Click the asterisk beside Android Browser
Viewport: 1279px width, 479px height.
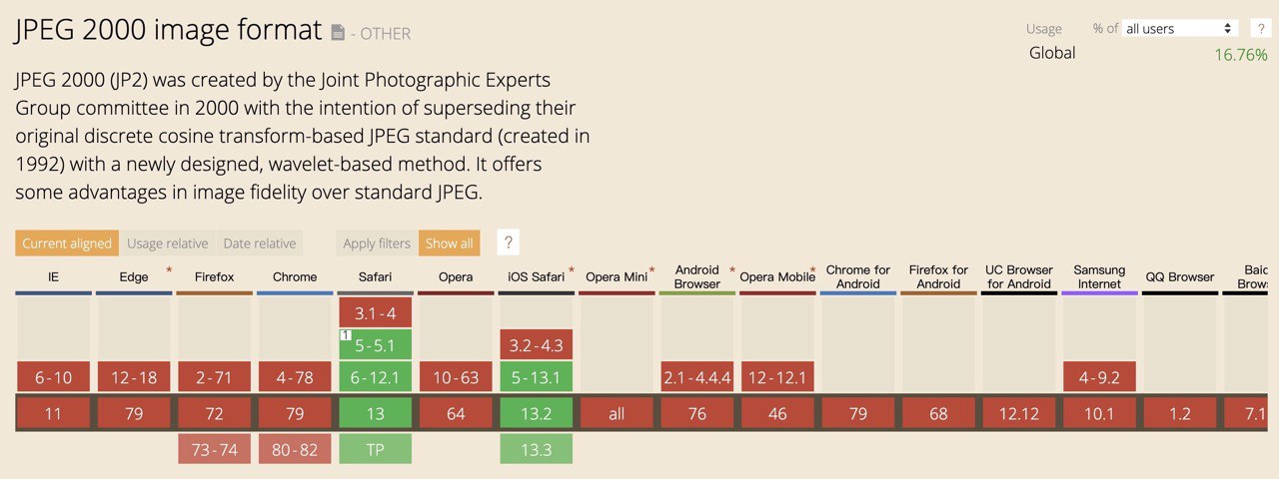(732, 270)
